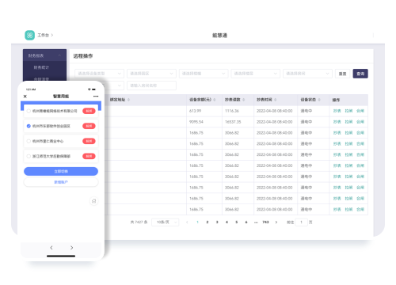
Task: Sort by 抄表时间 column sort icon
Action: [x=275, y=100]
